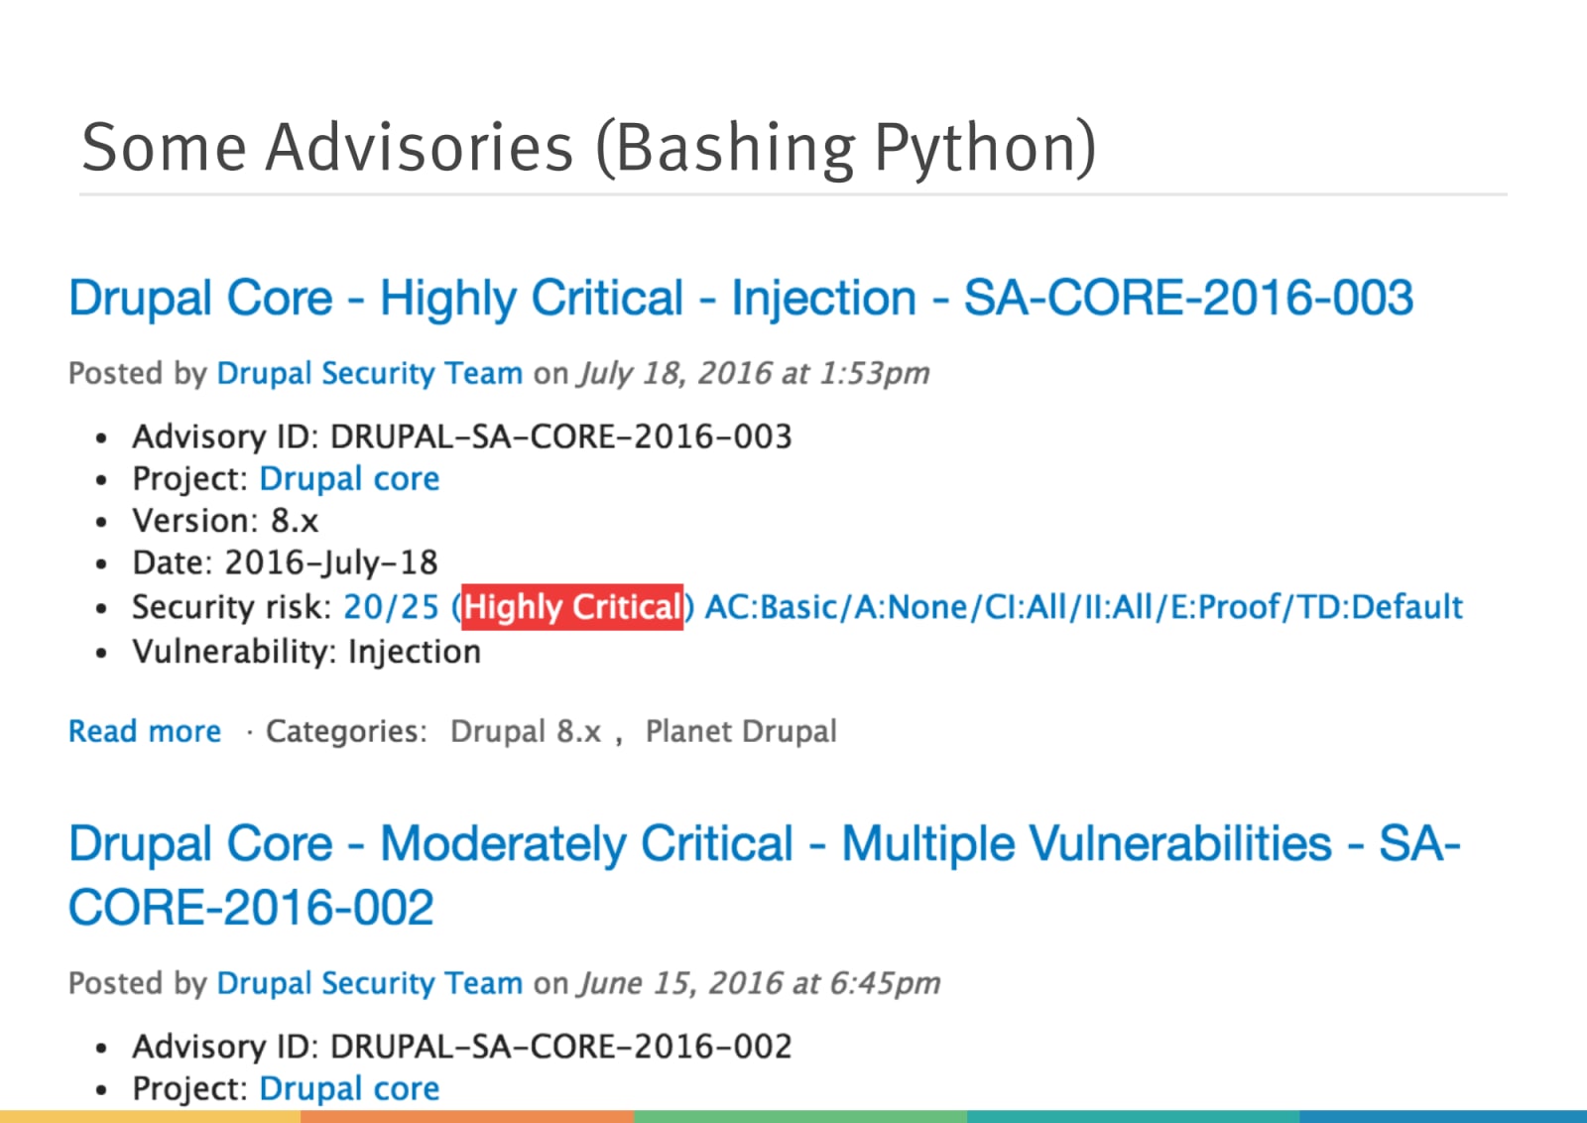
Task: Click the Date: 2016-July-18 list item
Action: point(285,563)
